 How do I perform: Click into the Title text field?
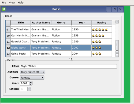coord(68,66)
